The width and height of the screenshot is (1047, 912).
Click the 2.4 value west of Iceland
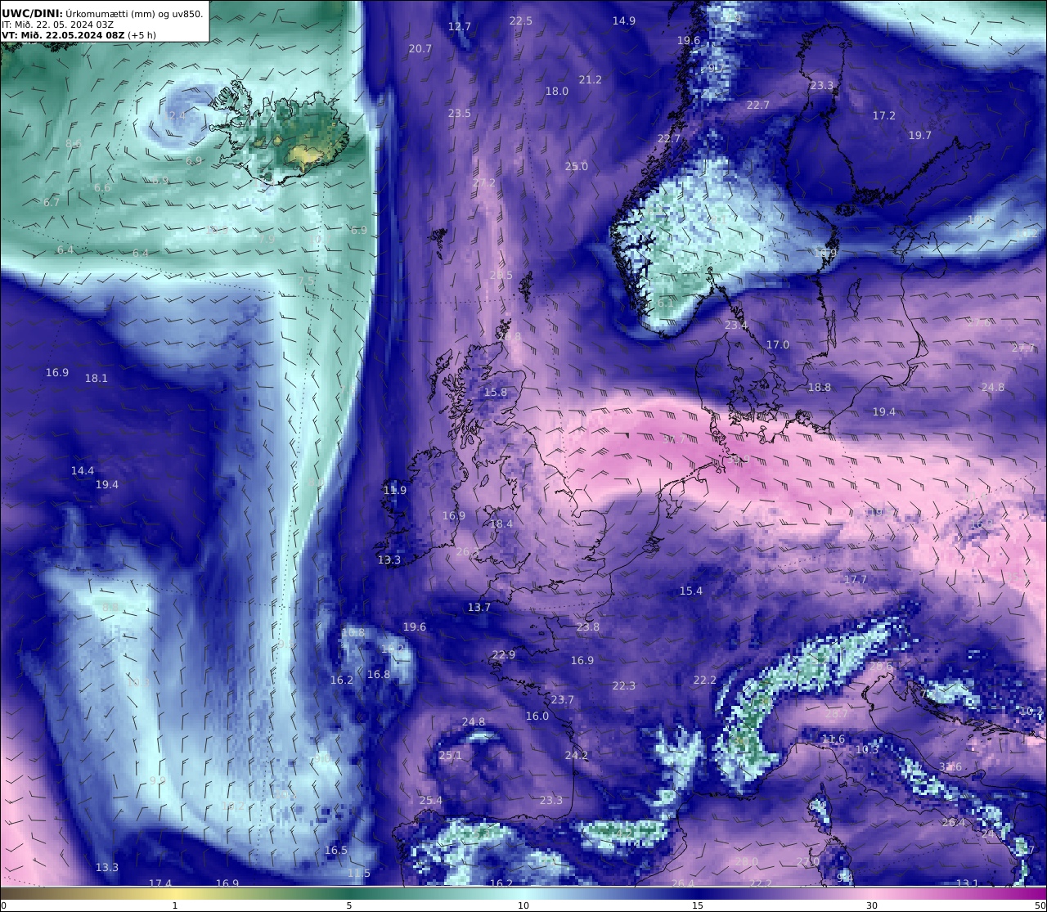point(177,116)
